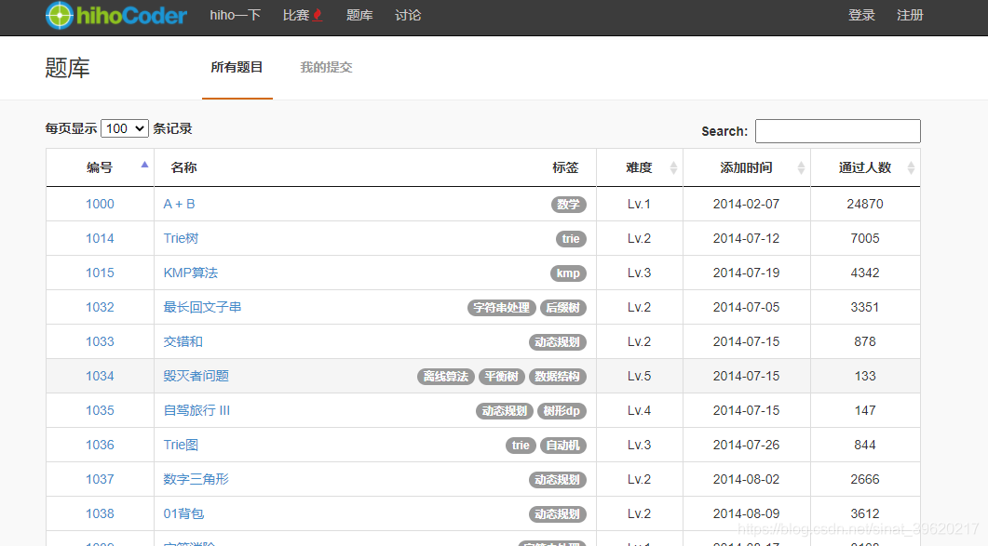Sort by 难度 column arrows
The width and height of the screenshot is (988, 546).
click(673, 167)
